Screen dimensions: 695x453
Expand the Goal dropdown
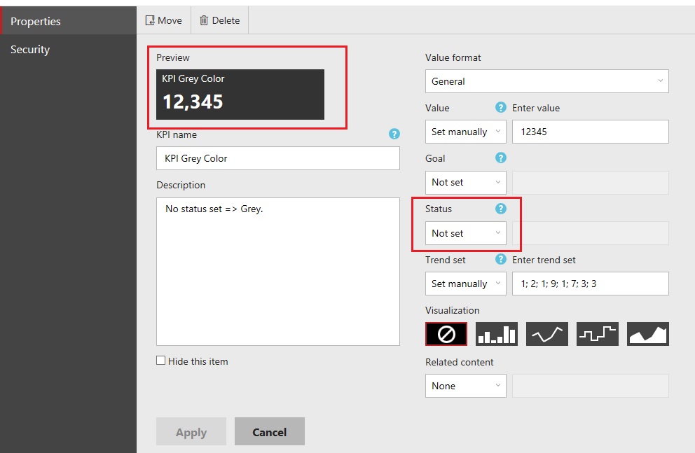(466, 183)
